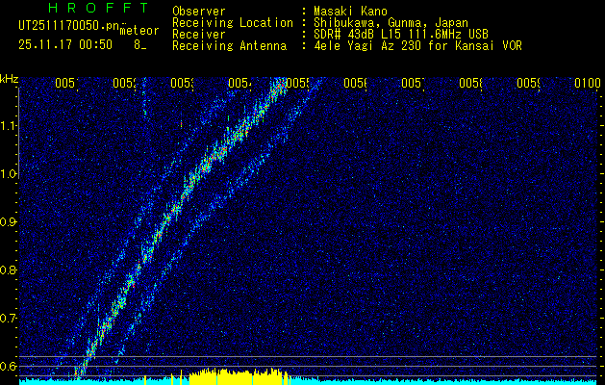The width and height of the screenshot is (605, 385).
Task: Click the 1.1 frequency axis label
Action: [x=9, y=125]
